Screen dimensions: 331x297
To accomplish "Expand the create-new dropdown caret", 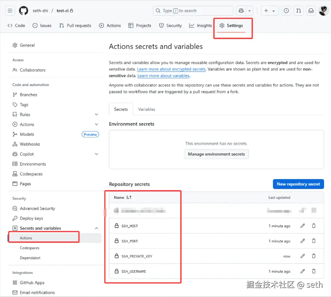I will coord(273,11).
